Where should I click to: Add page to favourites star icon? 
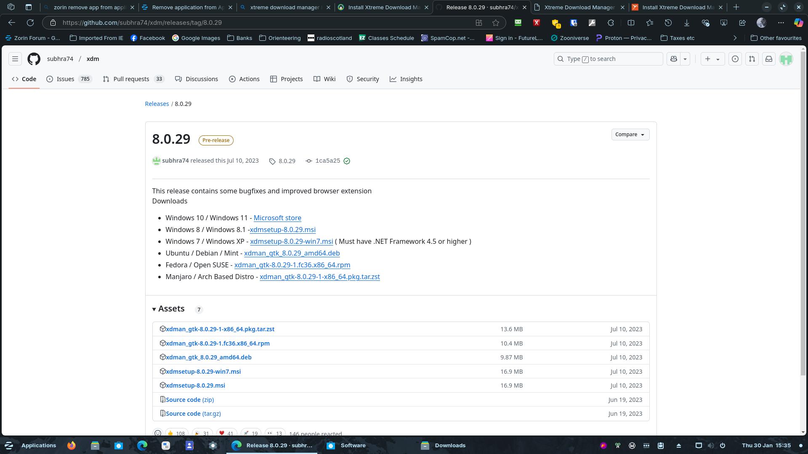coord(496,23)
